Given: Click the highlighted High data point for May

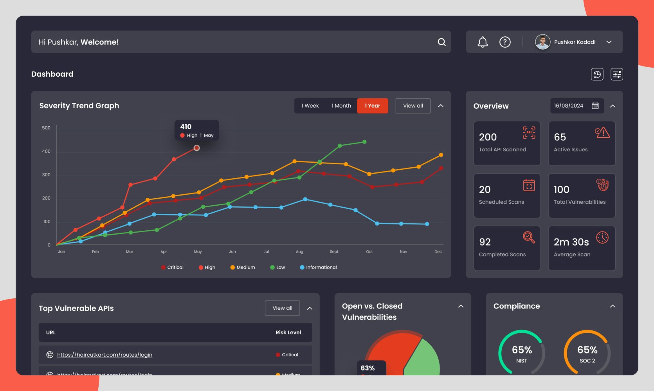Looking at the screenshot, I should (197, 148).
